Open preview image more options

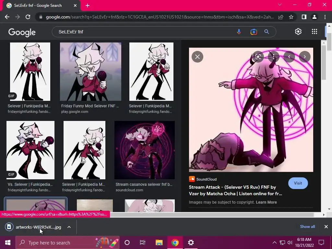274,57
